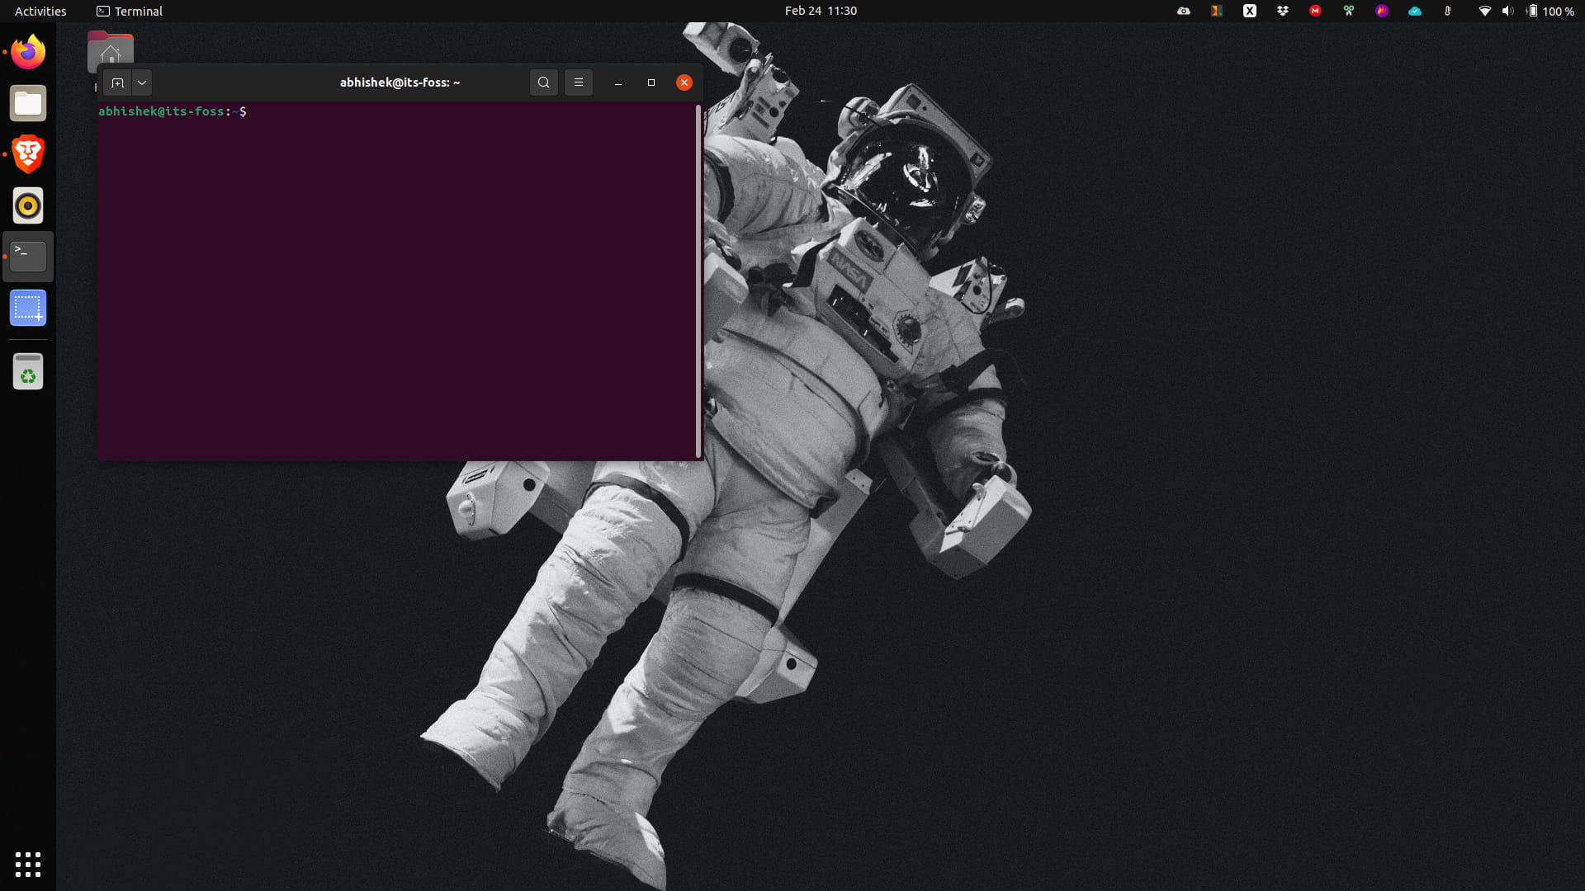Viewport: 1585px width, 891px height.
Task: Launch Firefox from the dock
Action: coord(28,52)
